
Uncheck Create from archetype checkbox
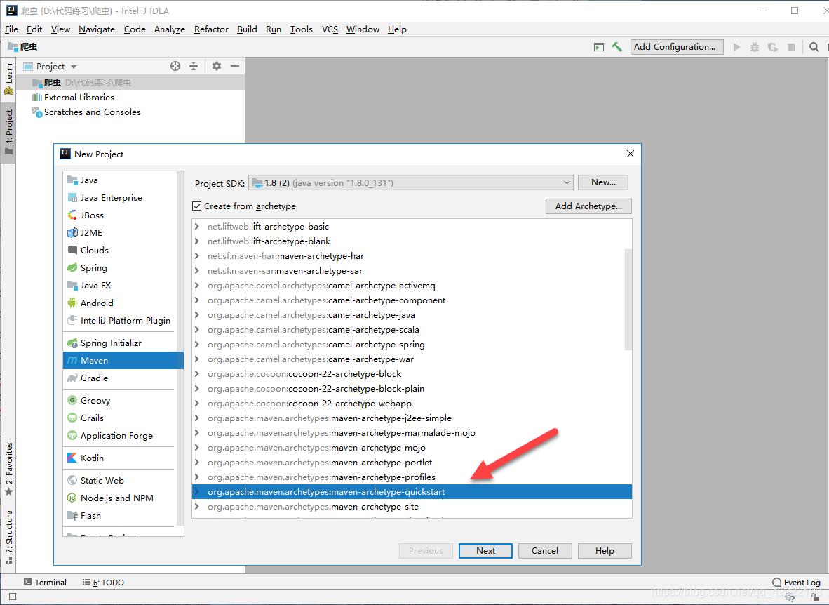(196, 206)
